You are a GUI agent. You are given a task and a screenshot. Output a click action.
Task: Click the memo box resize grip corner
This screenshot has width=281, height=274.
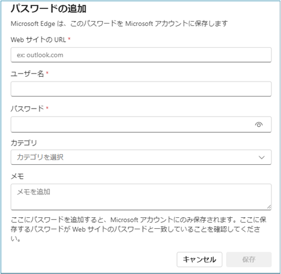[269, 207]
